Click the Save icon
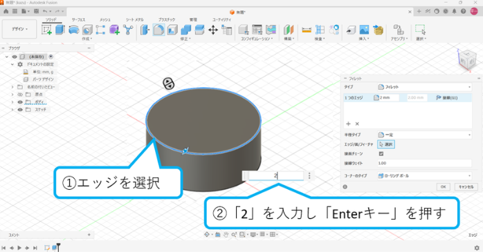The height and width of the screenshot is (252, 483). (x=37, y=11)
